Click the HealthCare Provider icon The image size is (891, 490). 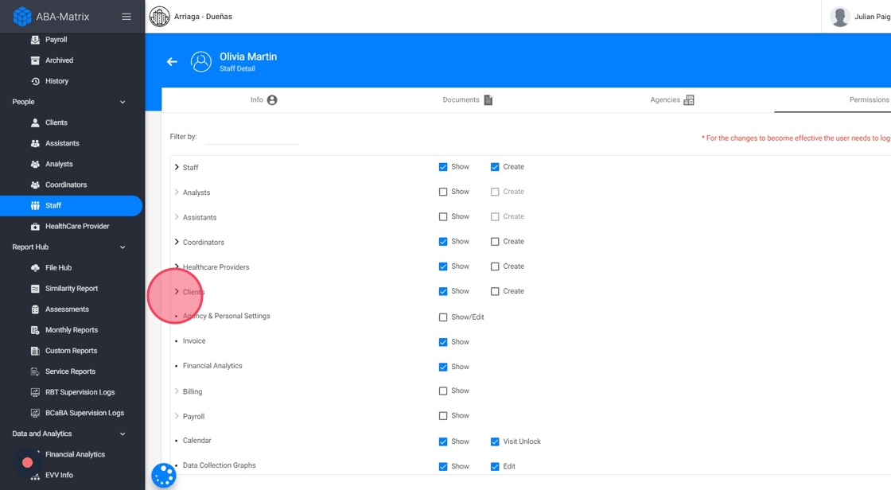[35, 226]
